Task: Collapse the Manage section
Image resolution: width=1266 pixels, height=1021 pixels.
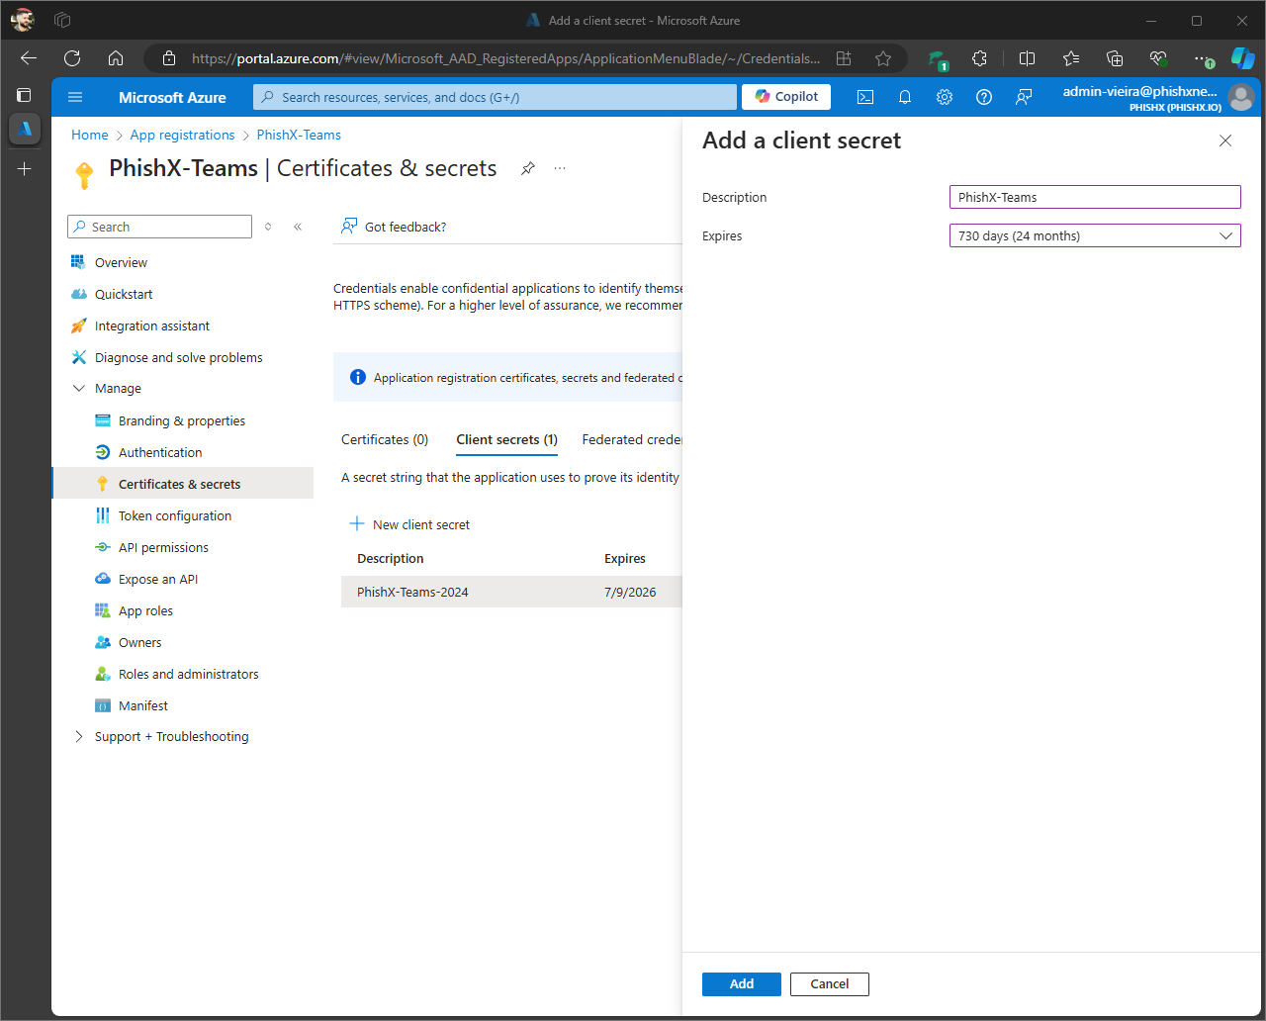Action: click(79, 389)
